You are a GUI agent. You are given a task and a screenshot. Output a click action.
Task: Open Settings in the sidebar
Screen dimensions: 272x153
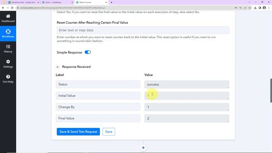coord(8,64)
